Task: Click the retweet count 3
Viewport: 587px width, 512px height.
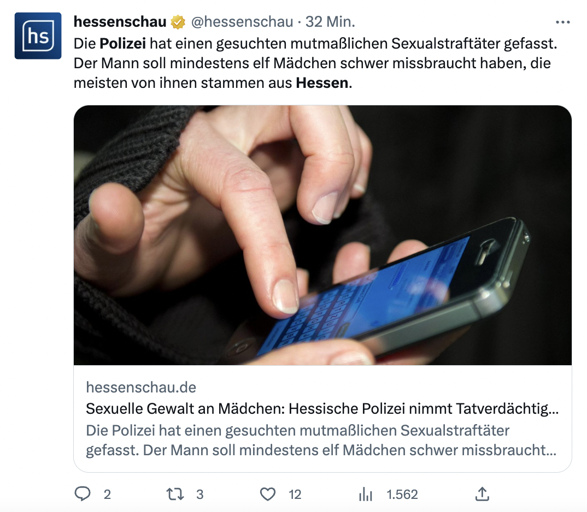Action: click(200, 495)
